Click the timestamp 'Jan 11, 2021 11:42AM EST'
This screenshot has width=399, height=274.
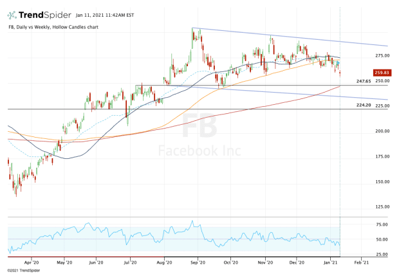105,15
